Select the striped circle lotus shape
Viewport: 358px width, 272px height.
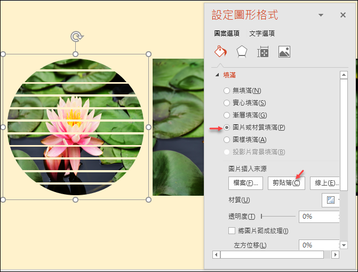(x=76, y=127)
